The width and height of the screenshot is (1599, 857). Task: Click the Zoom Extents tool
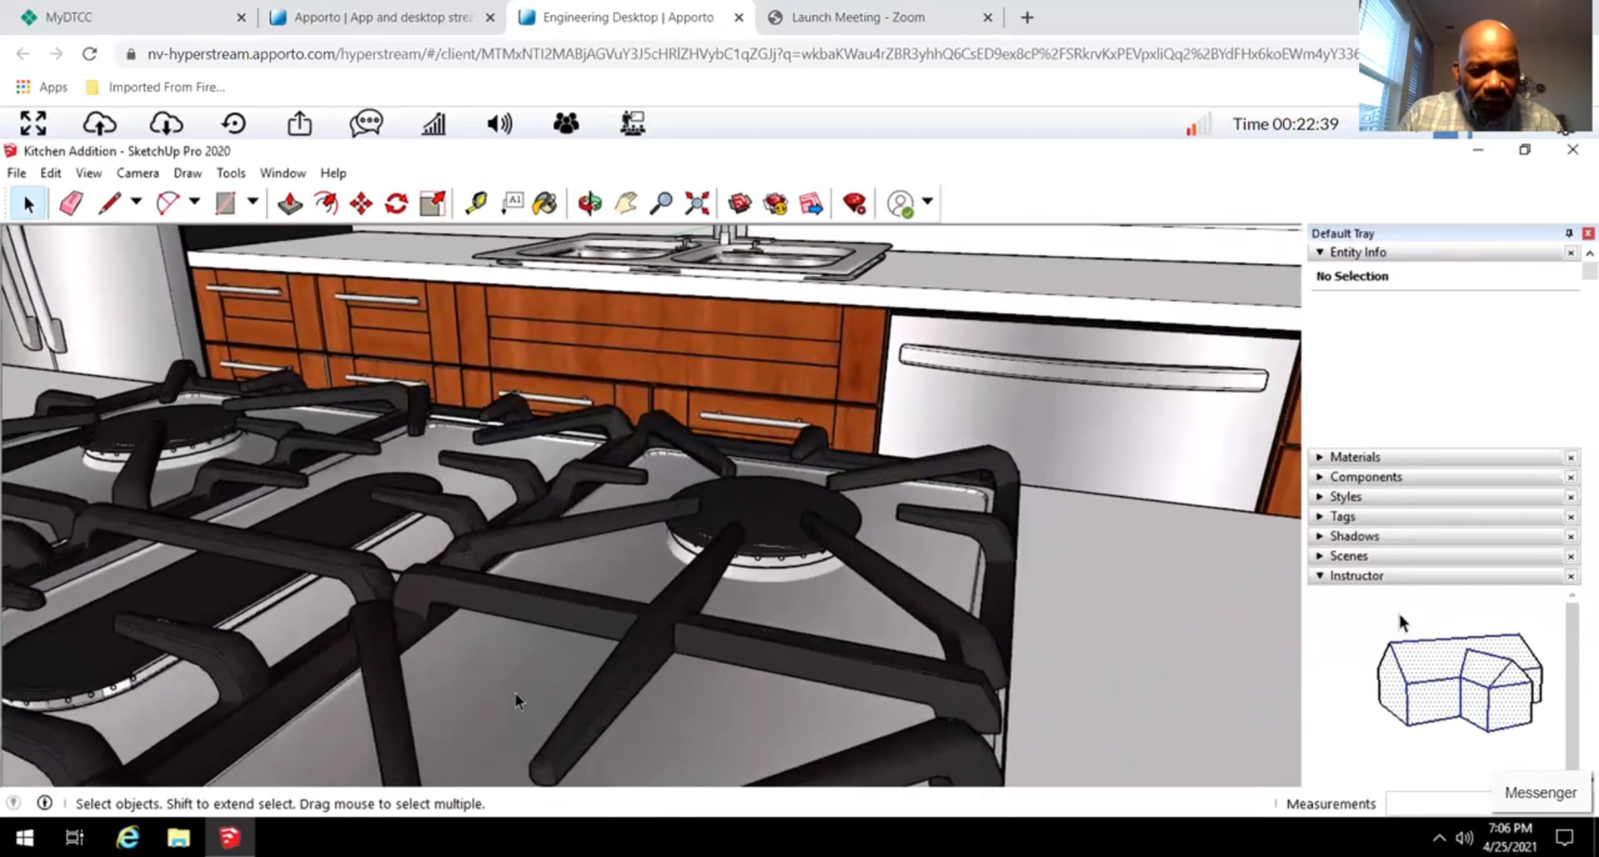point(697,203)
